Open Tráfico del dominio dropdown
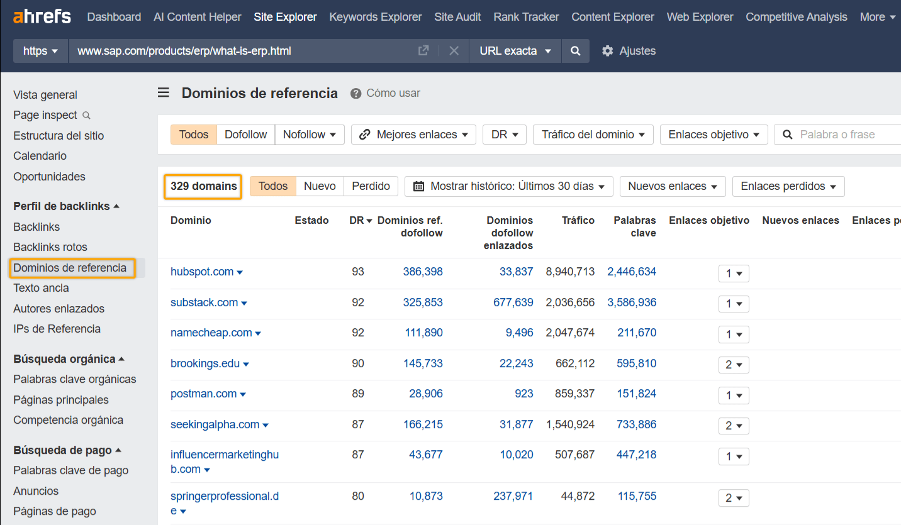 [593, 135]
